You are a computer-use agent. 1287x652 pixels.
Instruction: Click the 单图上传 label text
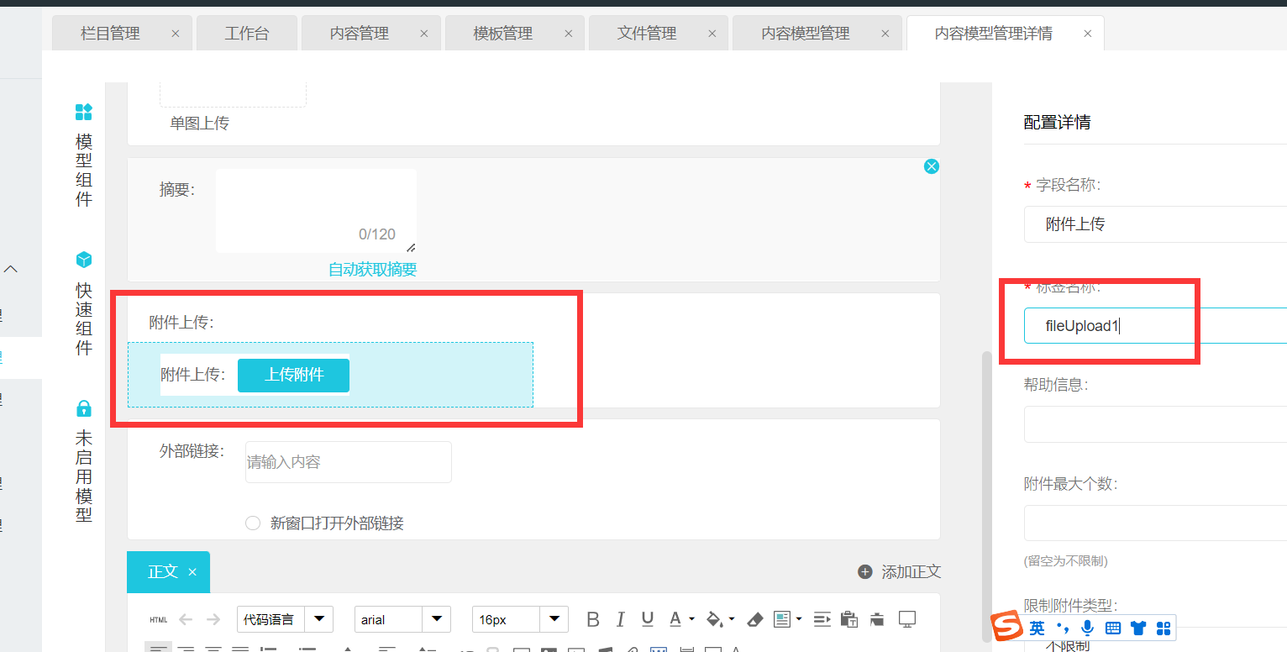pos(199,124)
